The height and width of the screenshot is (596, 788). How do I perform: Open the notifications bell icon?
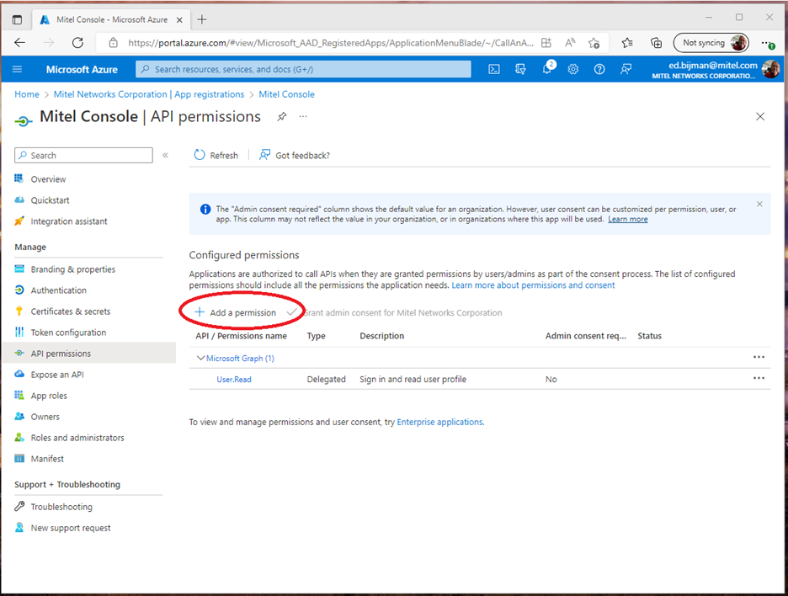pos(547,69)
